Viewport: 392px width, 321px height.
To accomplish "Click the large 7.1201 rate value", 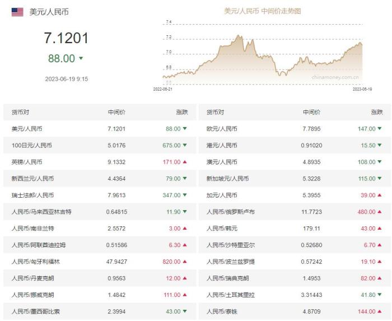I will point(66,38).
